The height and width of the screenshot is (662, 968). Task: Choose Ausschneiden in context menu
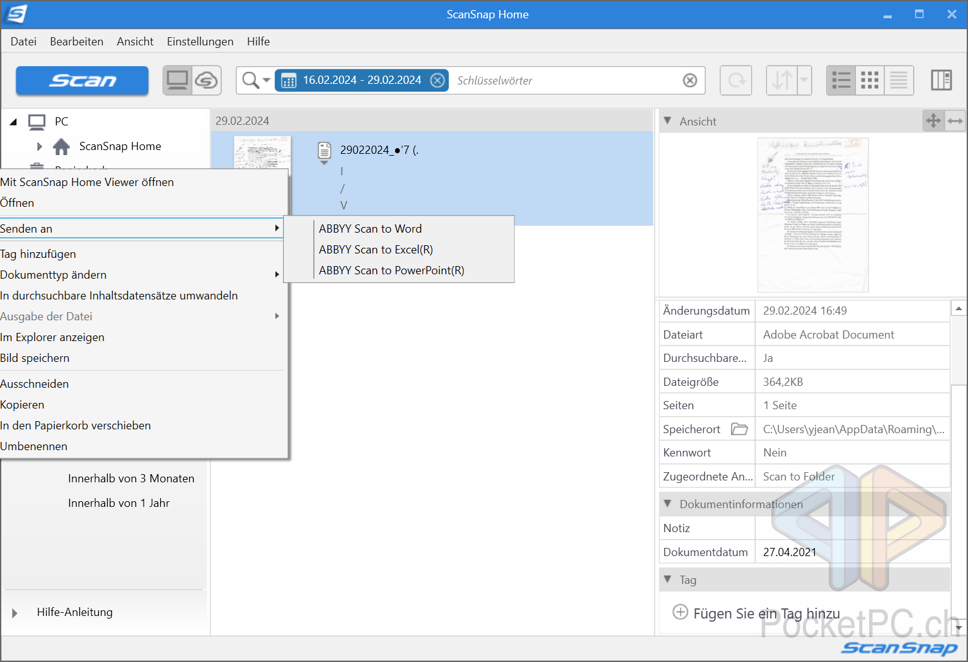142,384
